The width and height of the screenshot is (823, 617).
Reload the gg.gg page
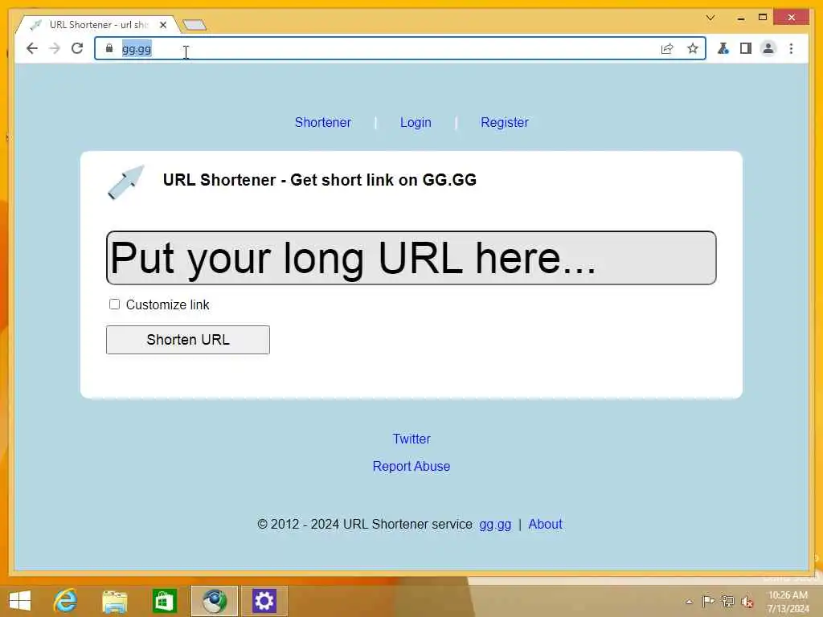coord(77,49)
